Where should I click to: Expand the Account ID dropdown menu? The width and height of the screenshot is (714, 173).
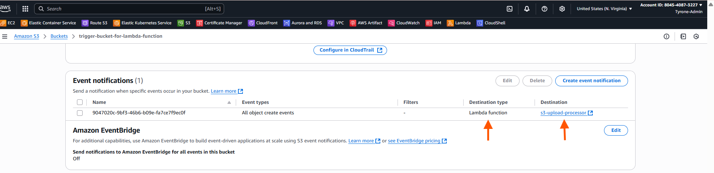click(671, 5)
